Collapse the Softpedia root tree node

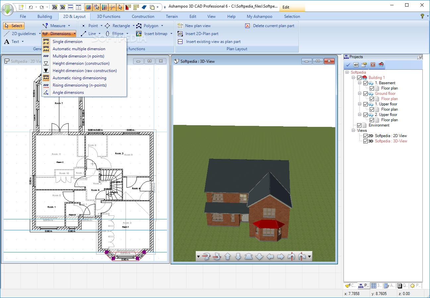[x=347, y=72]
